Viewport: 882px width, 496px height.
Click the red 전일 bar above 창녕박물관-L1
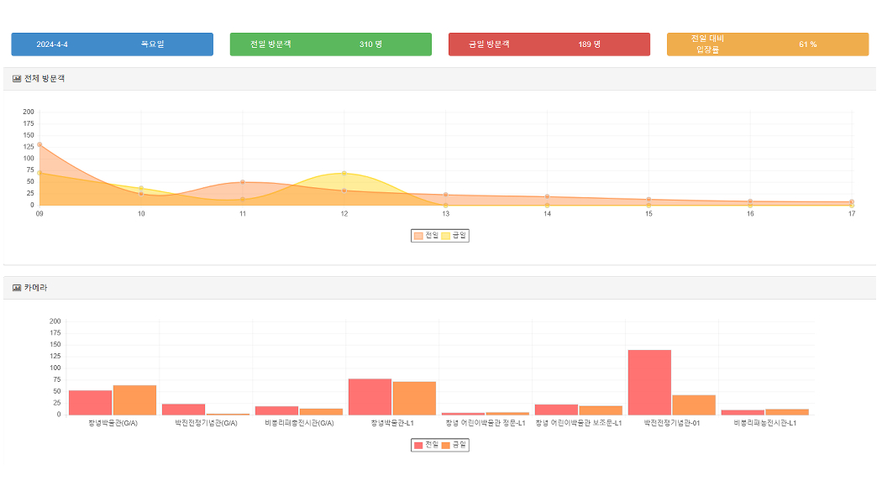(x=370, y=396)
